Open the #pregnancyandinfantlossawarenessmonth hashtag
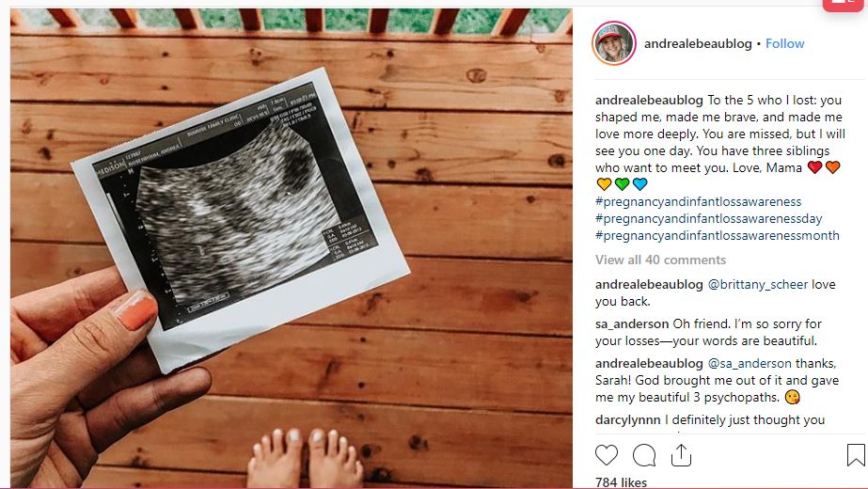Viewport: 868px width, 489px height. click(717, 235)
